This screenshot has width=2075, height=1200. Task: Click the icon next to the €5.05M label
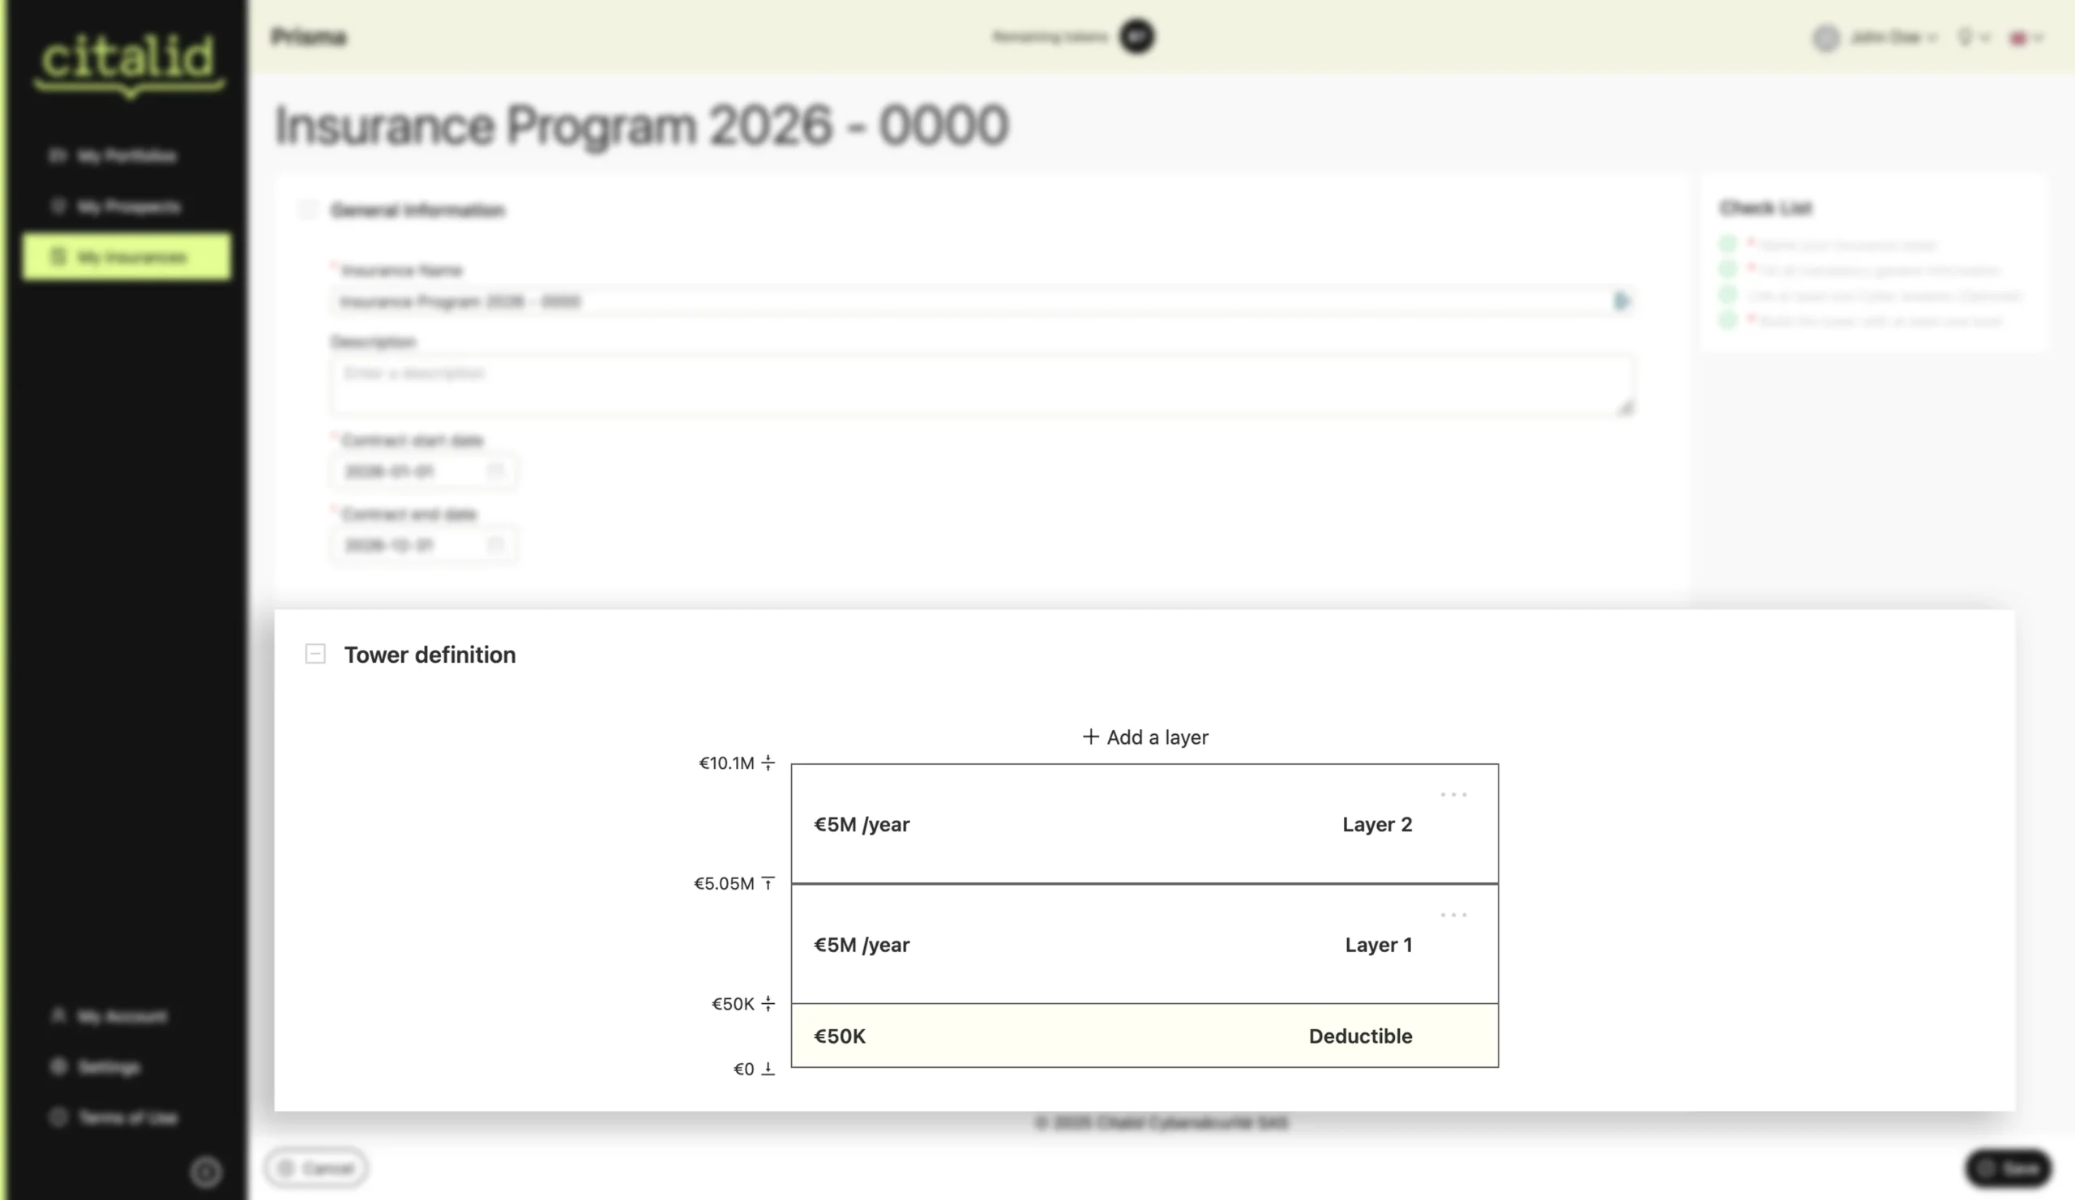pos(768,883)
